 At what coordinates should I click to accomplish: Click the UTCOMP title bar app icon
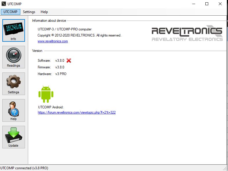point(3,4)
